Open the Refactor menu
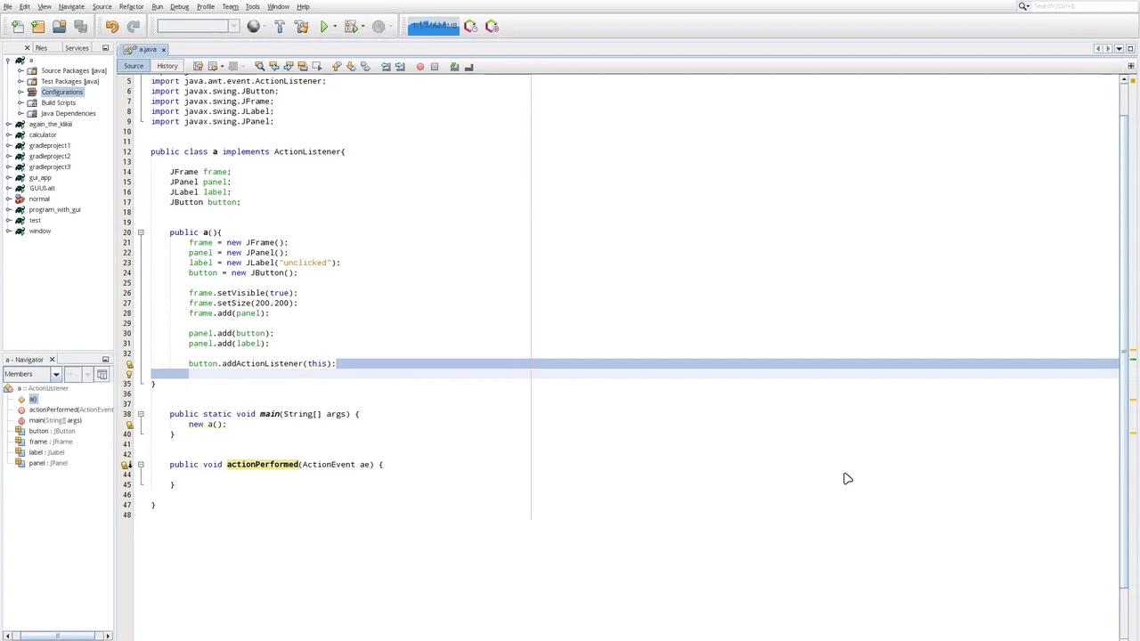This screenshot has height=641, width=1140. pyautogui.click(x=131, y=6)
